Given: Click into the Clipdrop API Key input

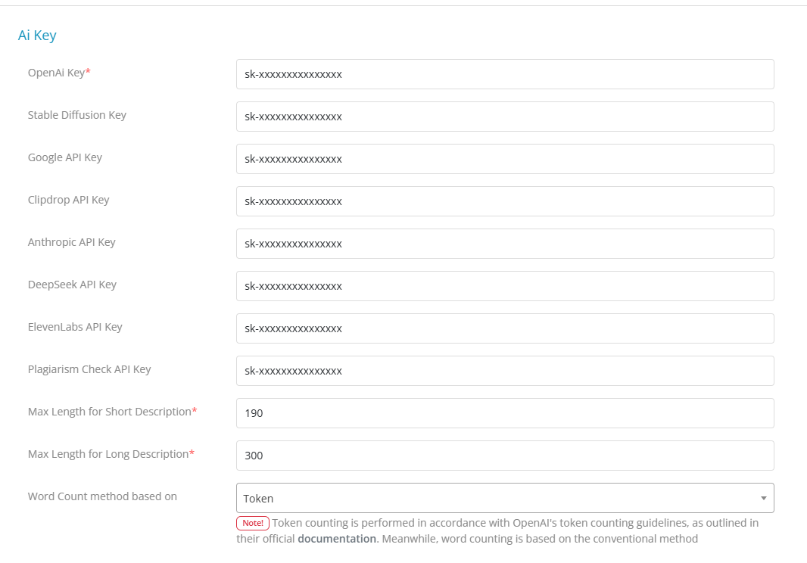Looking at the screenshot, I should point(505,201).
